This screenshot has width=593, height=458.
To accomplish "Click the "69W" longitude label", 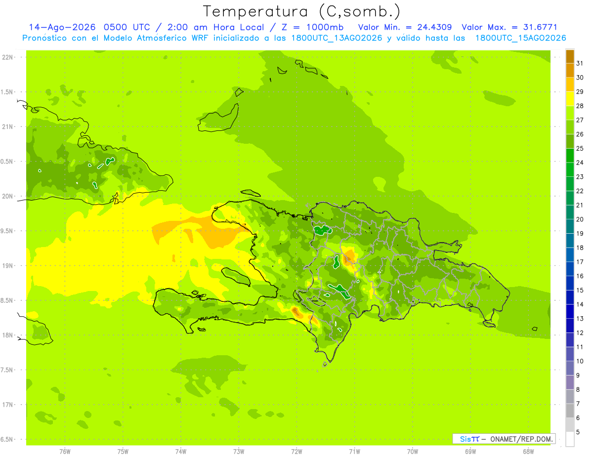I will click(x=470, y=452).
